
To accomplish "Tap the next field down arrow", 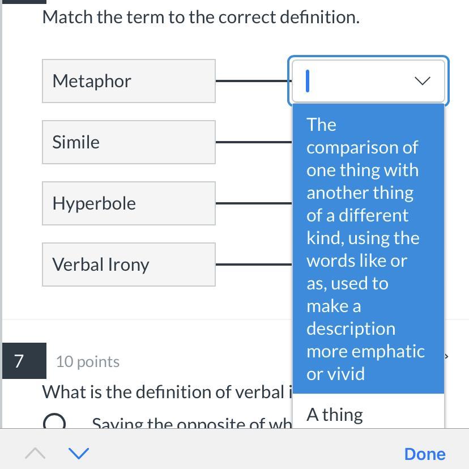I will tap(78, 453).
